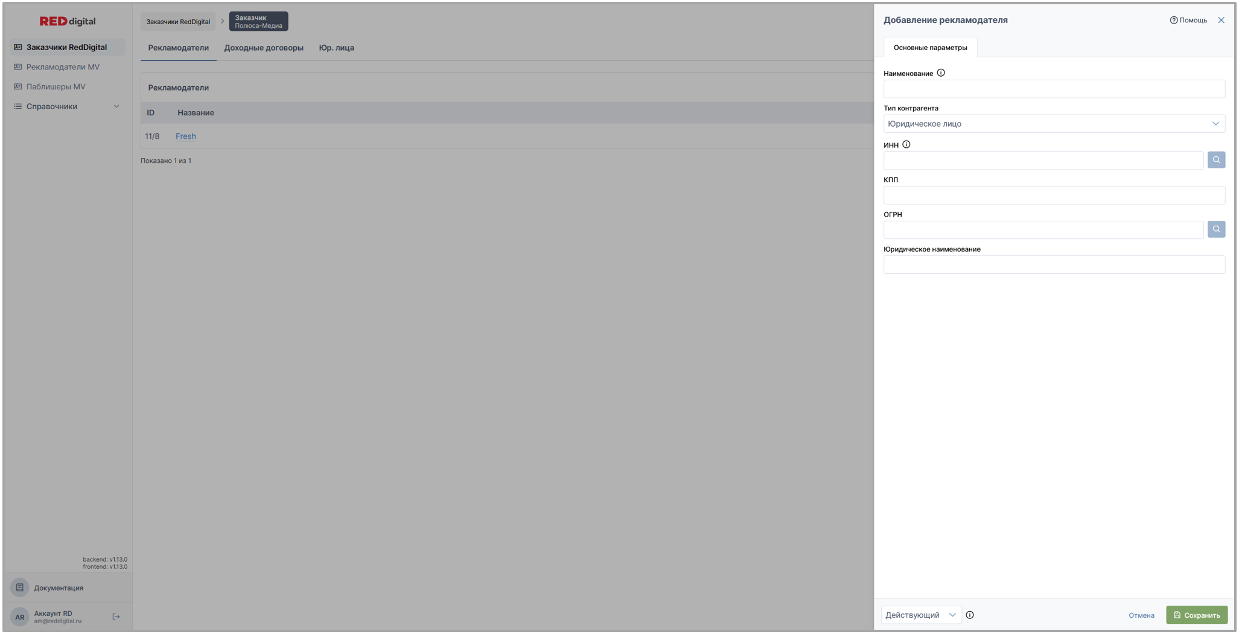Expand the Справочники sidebar section
The image size is (1239, 634).
pyautogui.click(x=66, y=106)
